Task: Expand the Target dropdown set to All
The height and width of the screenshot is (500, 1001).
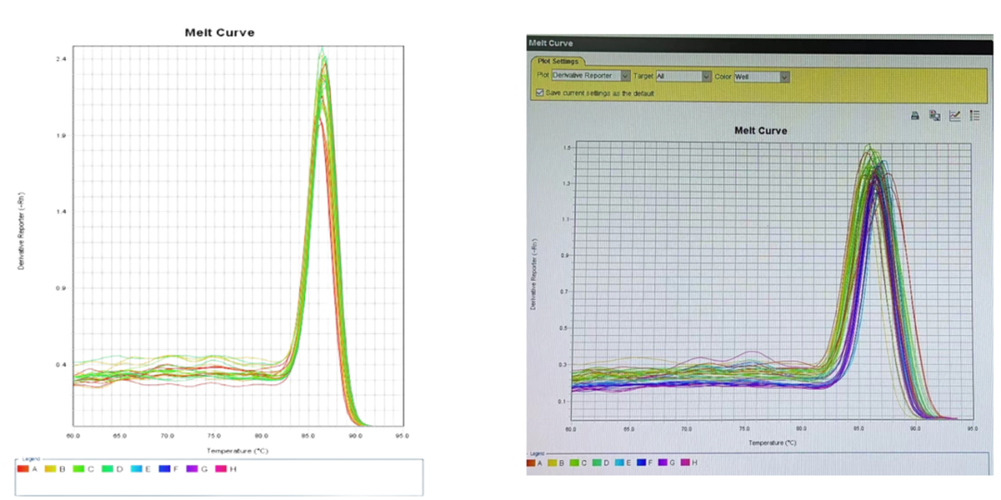Action: coord(706,77)
